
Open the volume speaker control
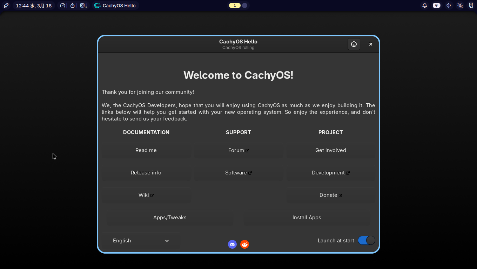click(449, 6)
